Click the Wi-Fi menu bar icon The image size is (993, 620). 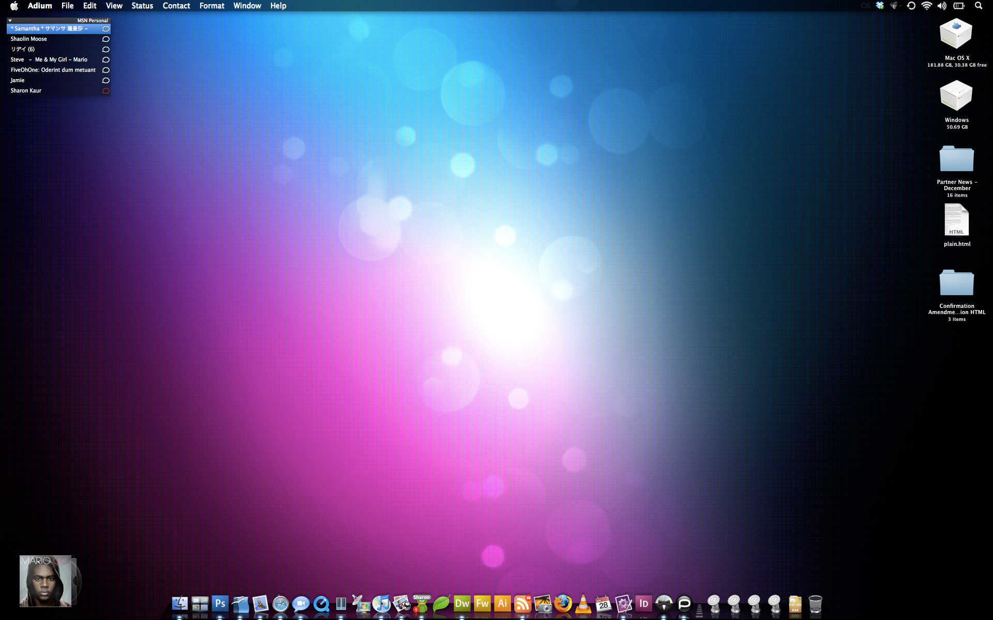926,6
